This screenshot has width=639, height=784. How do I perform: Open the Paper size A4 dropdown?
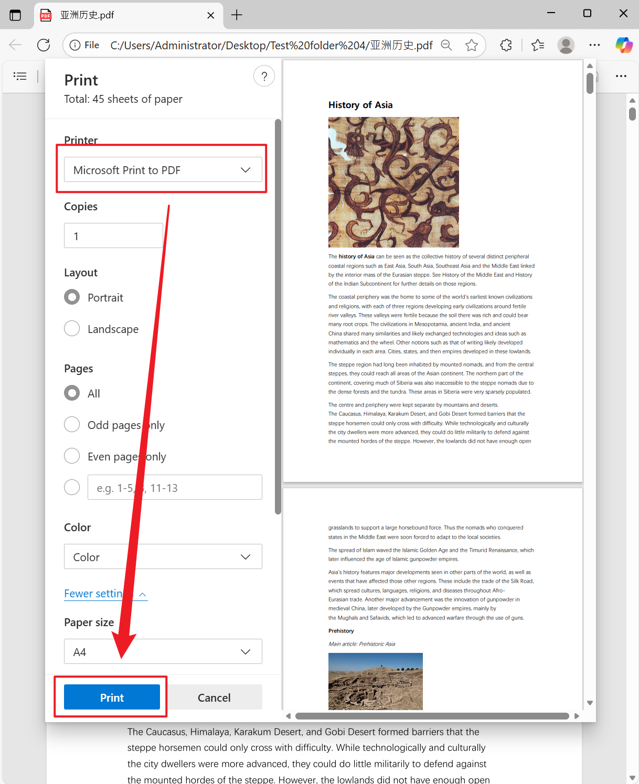pyautogui.click(x=163, y=652)
